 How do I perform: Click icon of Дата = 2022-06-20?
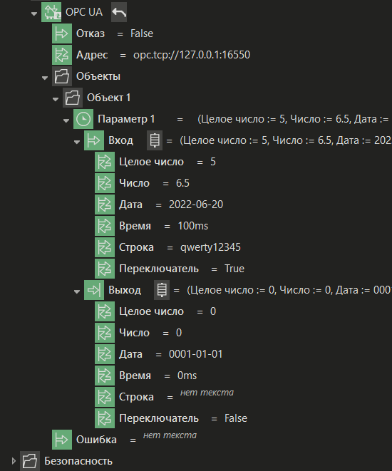(105, 205)
